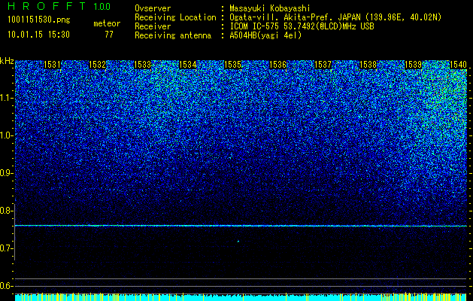Click the 1.1 kHz axis label

tap(6, 98)
